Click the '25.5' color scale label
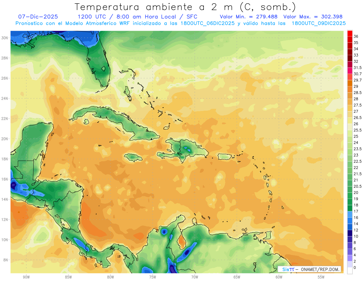The image size is (364, 281). pyautogui.click(x=358, y=130)
